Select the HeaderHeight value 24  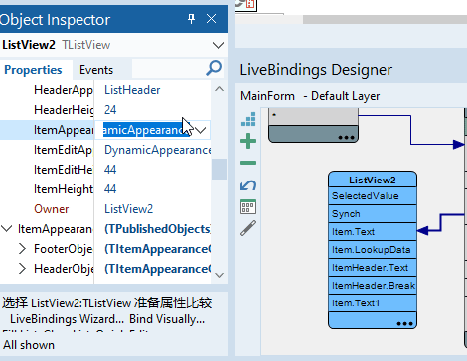pos(110,110)
